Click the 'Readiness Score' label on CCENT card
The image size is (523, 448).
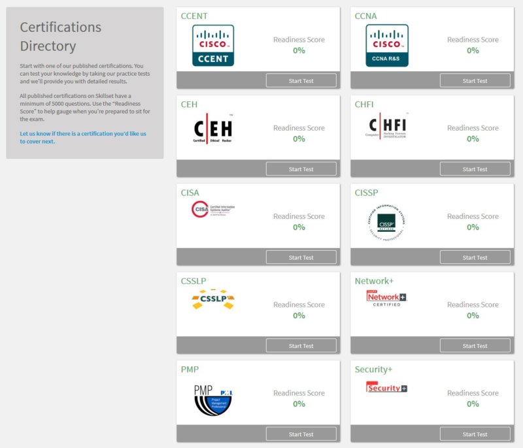coord(299,40)
